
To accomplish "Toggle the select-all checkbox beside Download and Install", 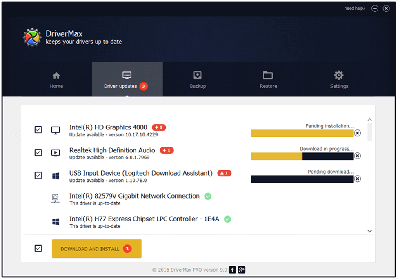I will 38,248.
